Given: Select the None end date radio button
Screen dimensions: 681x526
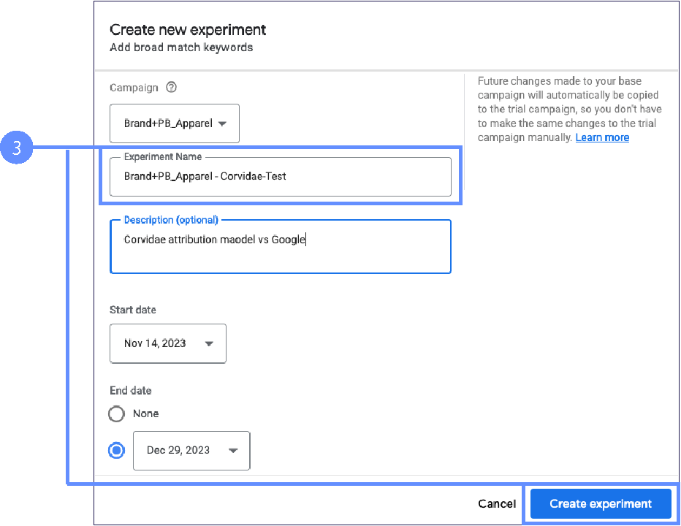Looking at the screenshot, I should click(x=116, y=414).
